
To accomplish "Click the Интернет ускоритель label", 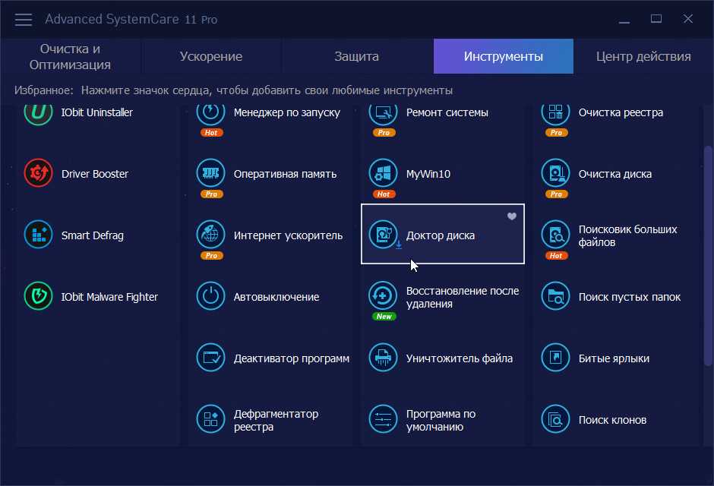I will click(x=288, y=235).
